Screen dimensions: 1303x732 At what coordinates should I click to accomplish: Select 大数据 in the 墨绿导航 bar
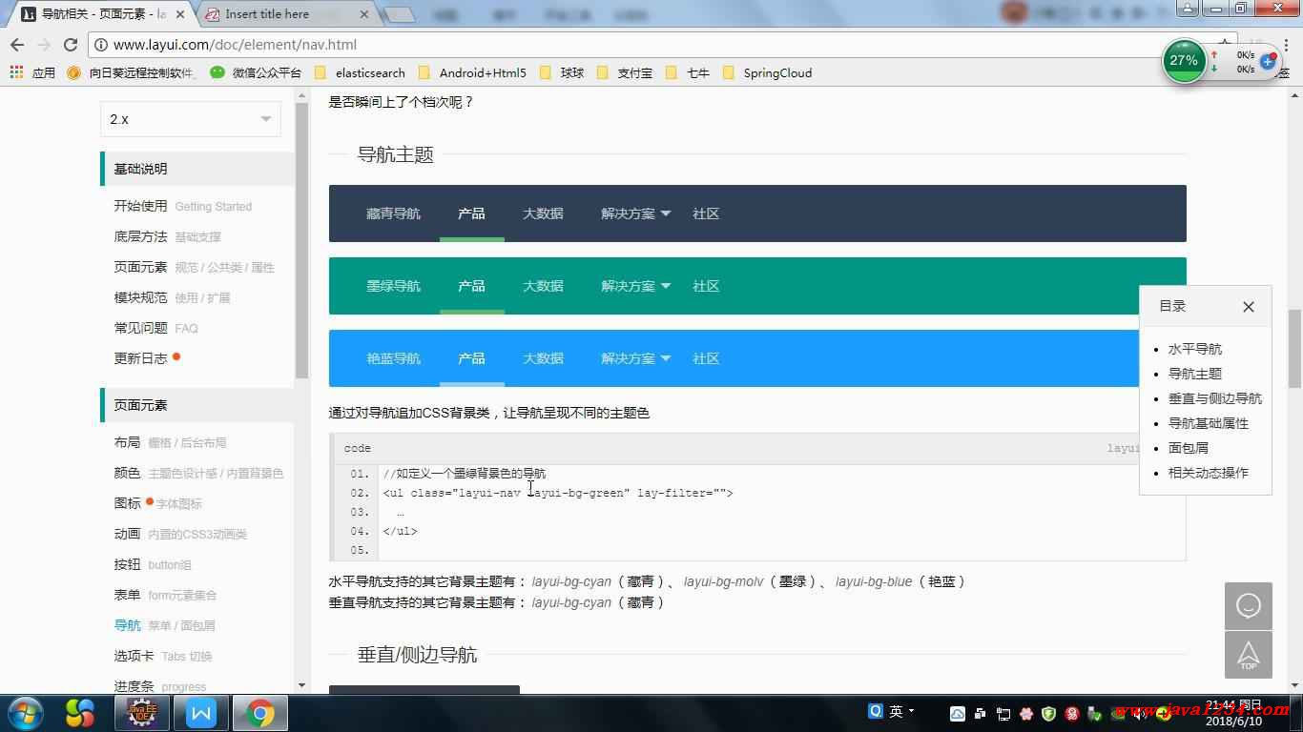543,286
